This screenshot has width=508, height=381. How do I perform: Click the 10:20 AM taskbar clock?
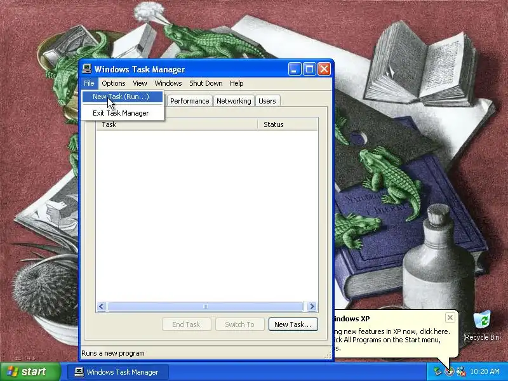485,371
